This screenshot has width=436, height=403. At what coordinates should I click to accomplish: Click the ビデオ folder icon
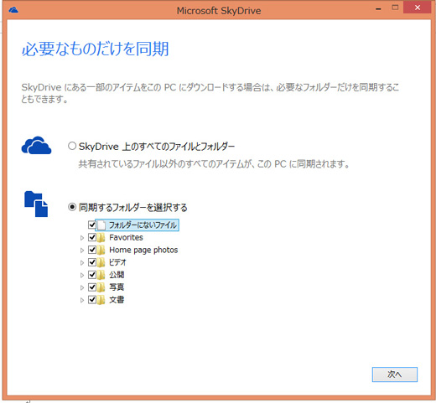click(101, 262)
